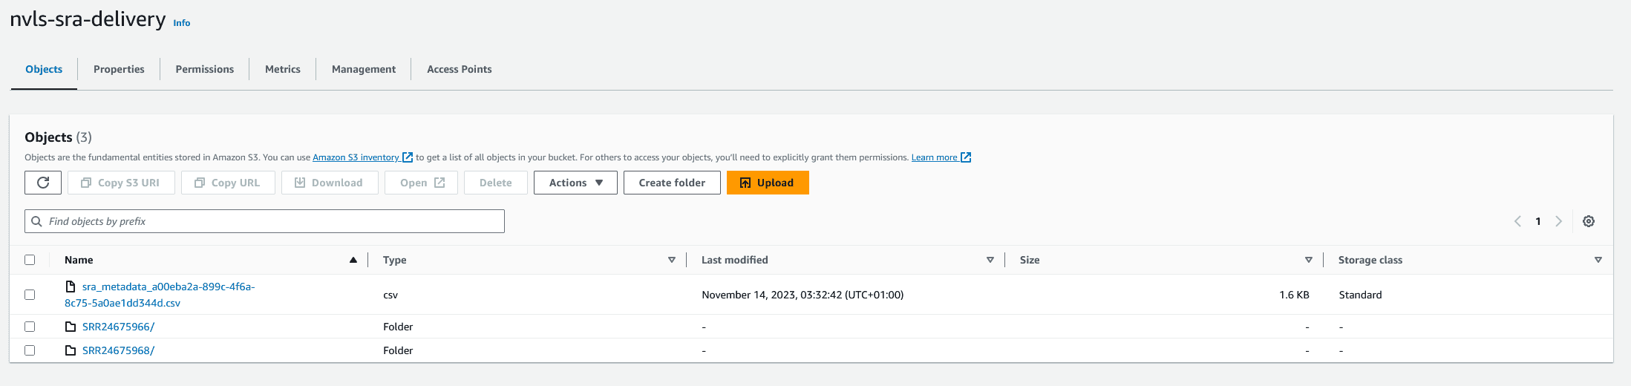Expand the Actions dropdown
This screenshot has height=386, width=1631.
pyautogui.click(x=575, y=183)
